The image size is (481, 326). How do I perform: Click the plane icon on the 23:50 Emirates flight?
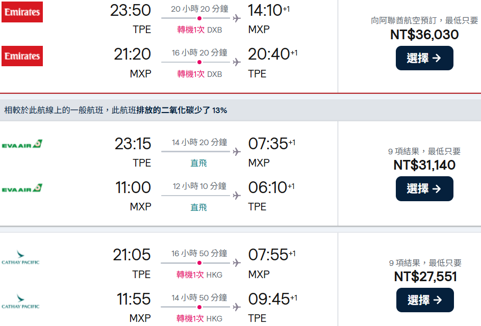pos(236,18)
